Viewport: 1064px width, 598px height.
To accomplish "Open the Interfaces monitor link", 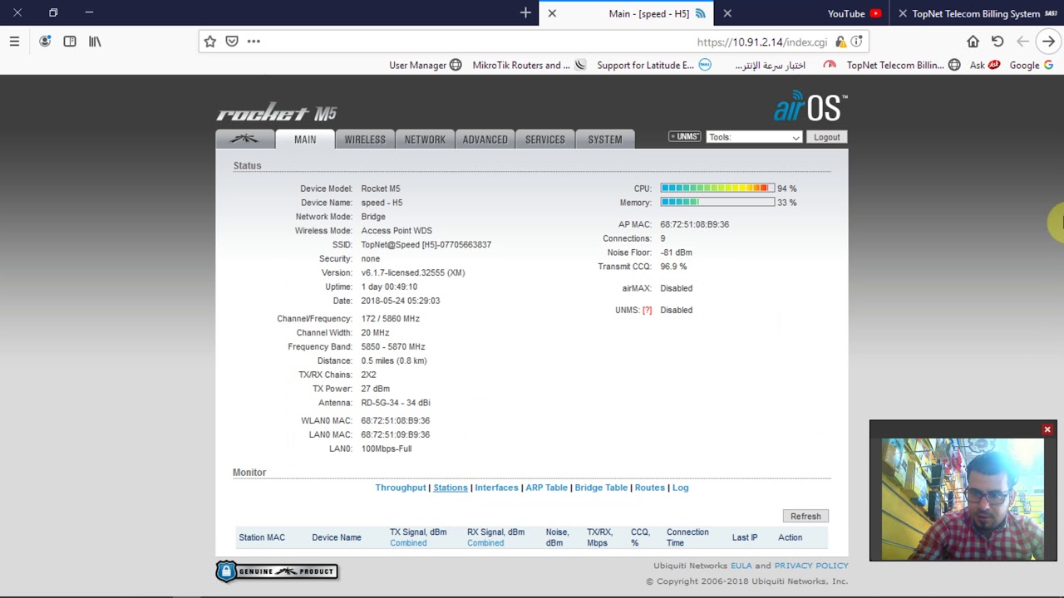I will pyautogui.click(x=496, y=488).
